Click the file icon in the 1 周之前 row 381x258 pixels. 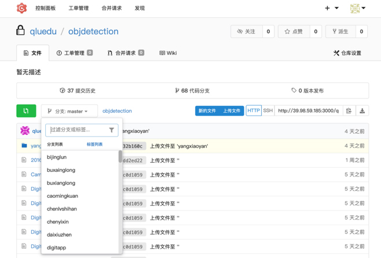24,160
